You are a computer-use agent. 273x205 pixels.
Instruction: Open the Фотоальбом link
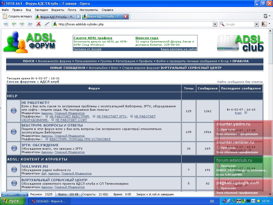tap(98, 68)
